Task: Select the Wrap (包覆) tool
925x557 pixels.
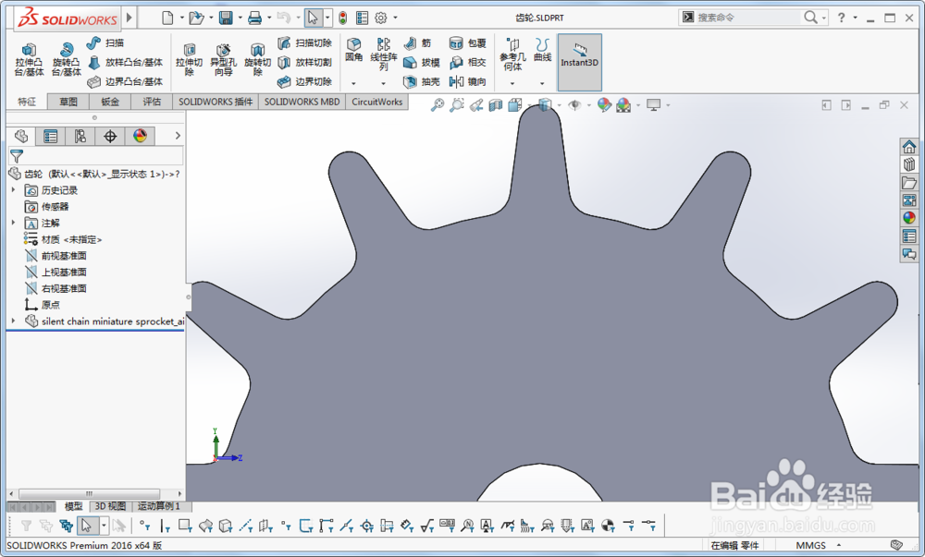Action: point(468,43)
